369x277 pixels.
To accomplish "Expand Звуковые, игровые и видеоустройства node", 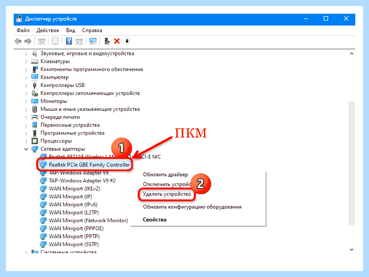I will click(26, 54).
